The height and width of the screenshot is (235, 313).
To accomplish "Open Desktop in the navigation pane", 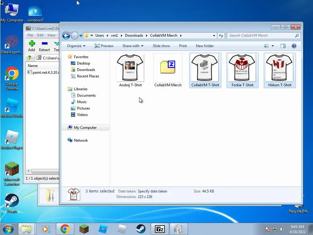I will pos(83,63).
